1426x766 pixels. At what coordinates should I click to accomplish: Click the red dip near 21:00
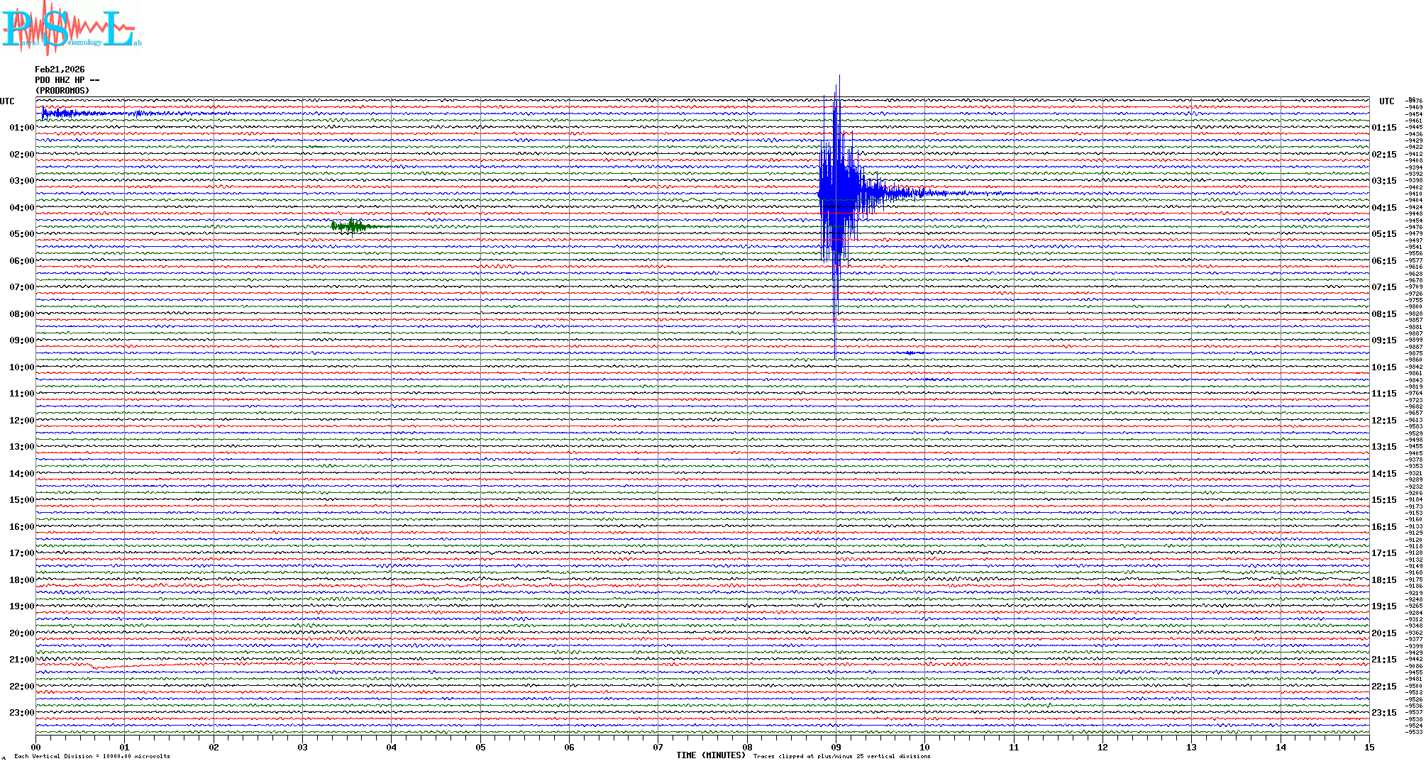pyautogui.click(x=97, y=667)
